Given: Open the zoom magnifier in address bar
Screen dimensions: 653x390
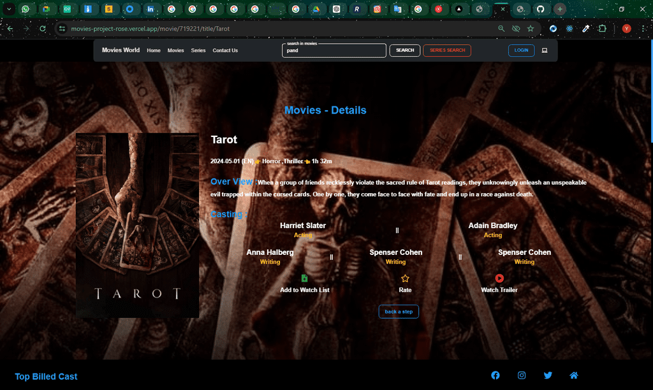Looking at the screenshot, I should pos(501,29).
